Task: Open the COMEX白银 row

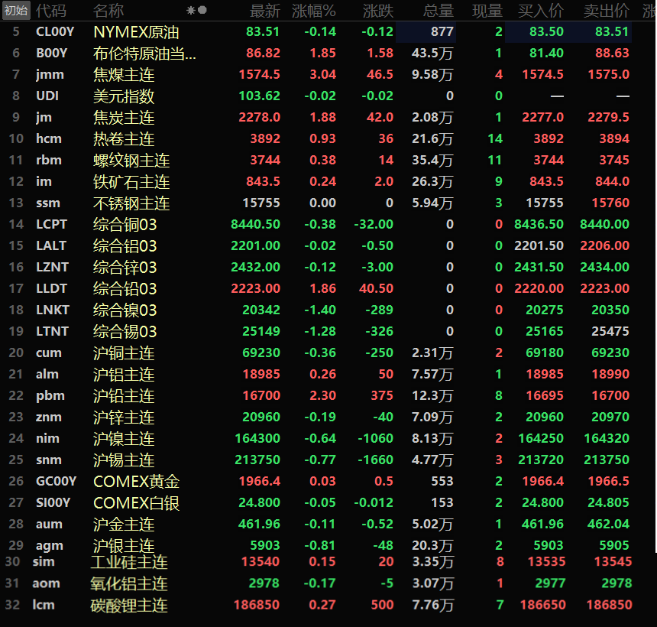Action: coord(137,503)
